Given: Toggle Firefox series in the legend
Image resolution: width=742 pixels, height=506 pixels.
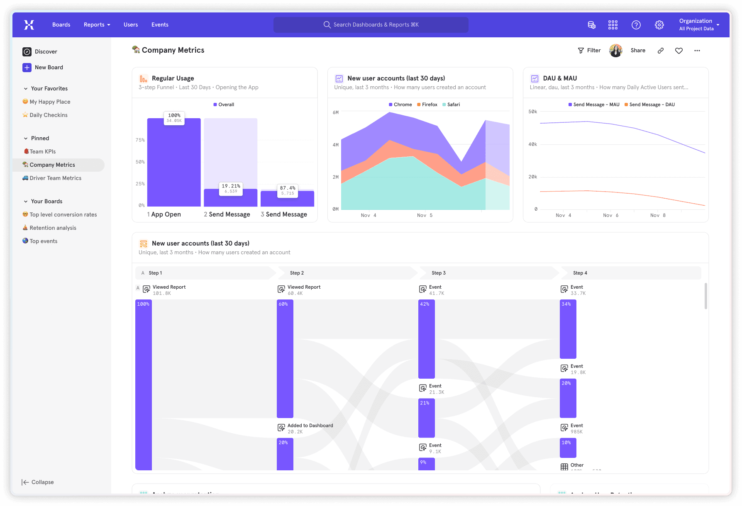Looking at the screenshot, I should [x=427, y=105].
